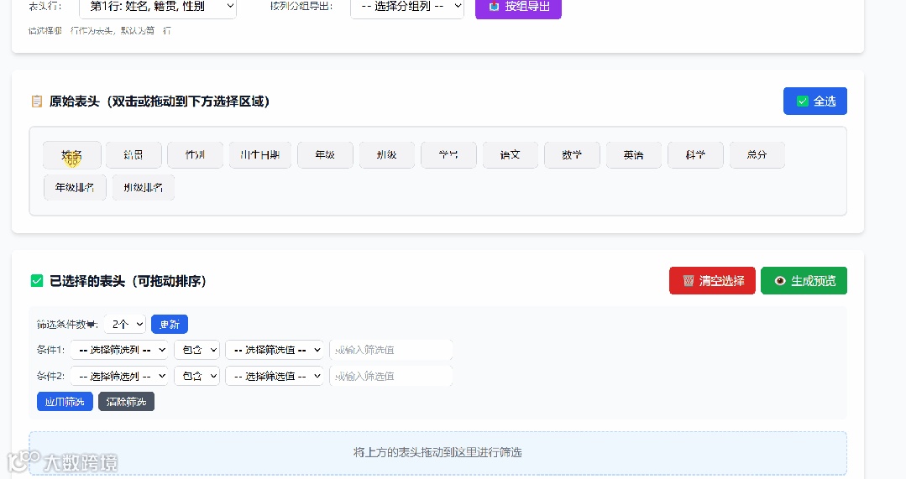Open the 选择分组列 group column dropdown
Viewport: 906px width, 479px height.
coord(406,7)
